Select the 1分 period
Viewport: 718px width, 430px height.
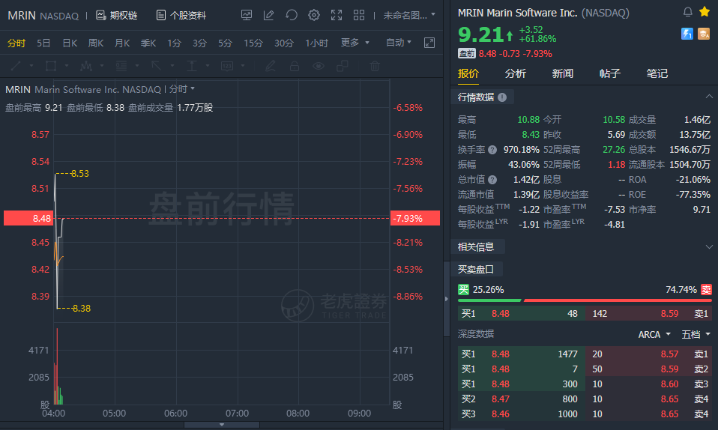click(174, 43)
